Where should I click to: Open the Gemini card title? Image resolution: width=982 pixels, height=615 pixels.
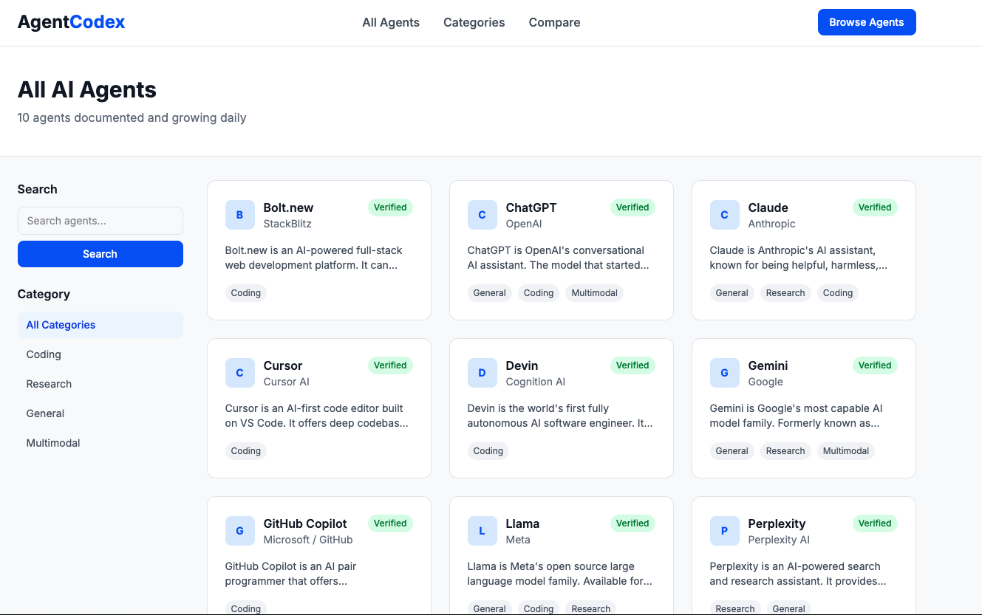click(x=768, y=365)
